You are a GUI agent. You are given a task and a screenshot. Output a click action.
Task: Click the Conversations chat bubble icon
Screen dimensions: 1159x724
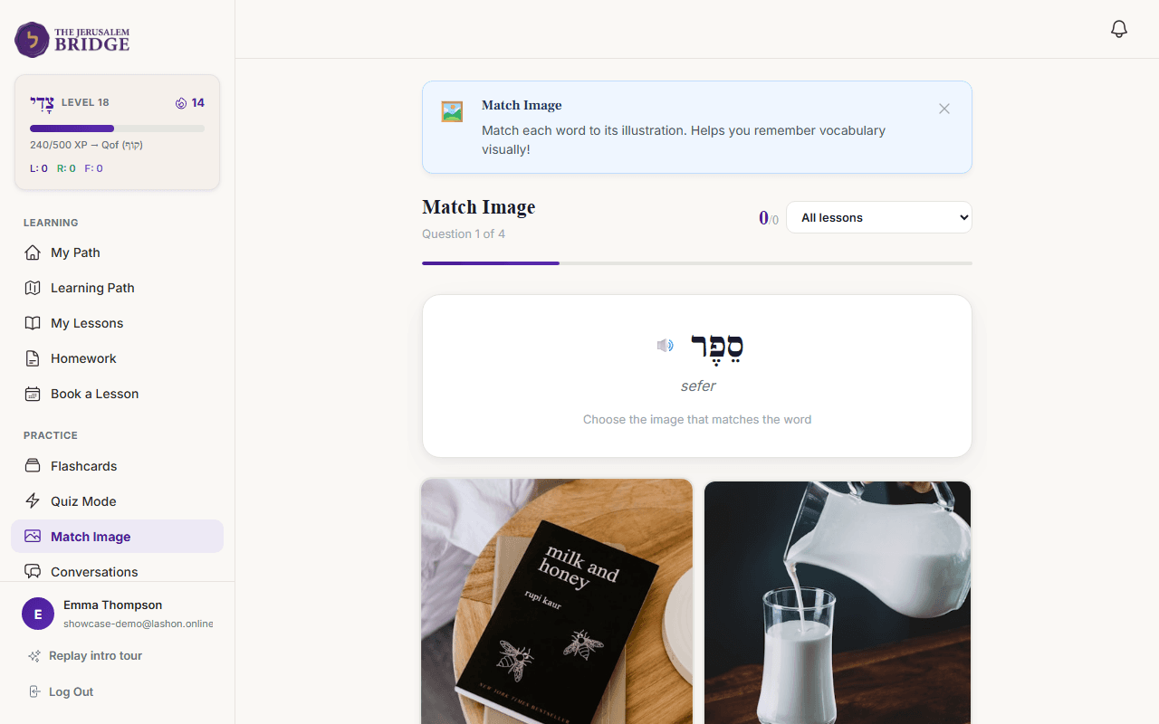(x=33, y=572)
